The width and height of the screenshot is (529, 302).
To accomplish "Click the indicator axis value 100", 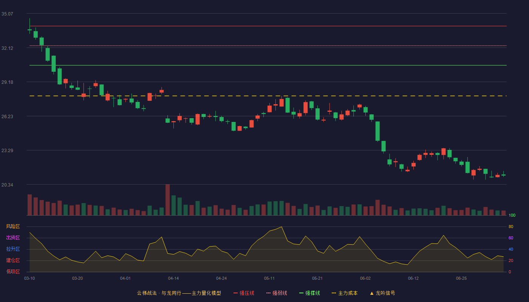I will [x=512, y=216].
